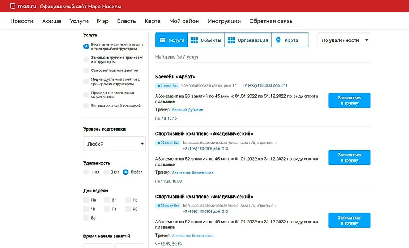Open Александр Кожевников link in Пн 11:30 listing
The width and height of the screenshot is (409, 248).
[193, 173]
